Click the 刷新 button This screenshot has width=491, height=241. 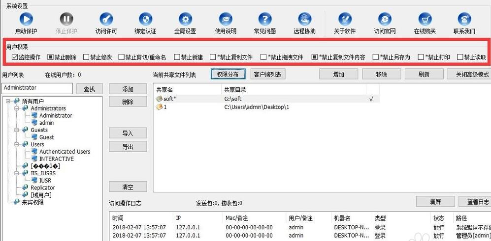(424, 74)
